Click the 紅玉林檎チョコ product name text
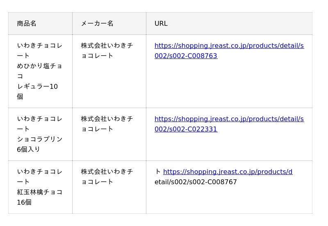The image size is (328, 226). coord(39,192)
